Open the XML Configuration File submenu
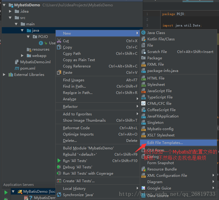This screenshot has height=200, width=219. [179, 175]
